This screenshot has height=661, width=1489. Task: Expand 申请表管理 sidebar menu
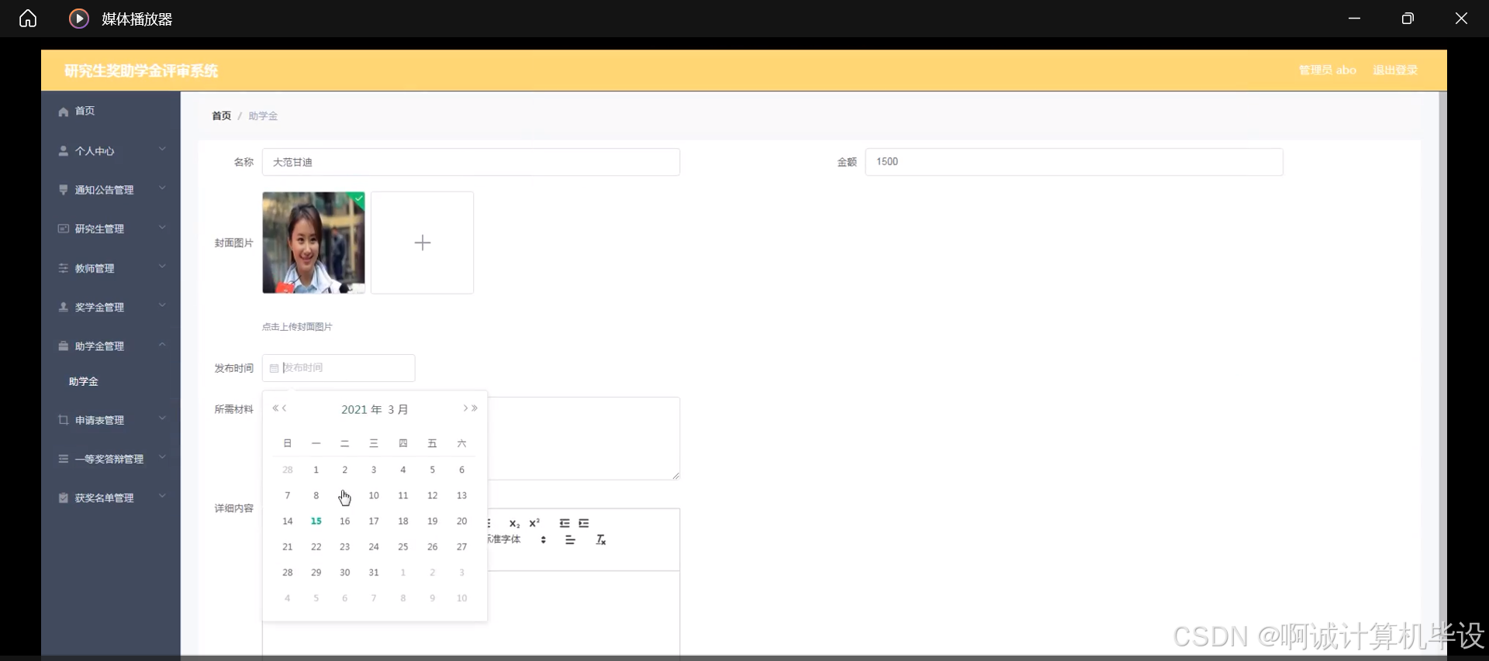[111, 420]
